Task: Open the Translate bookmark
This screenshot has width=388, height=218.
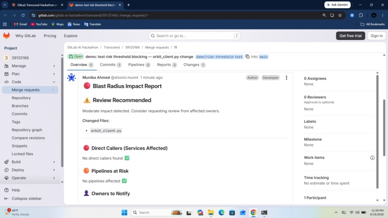Action: click(x=92, y=24)
